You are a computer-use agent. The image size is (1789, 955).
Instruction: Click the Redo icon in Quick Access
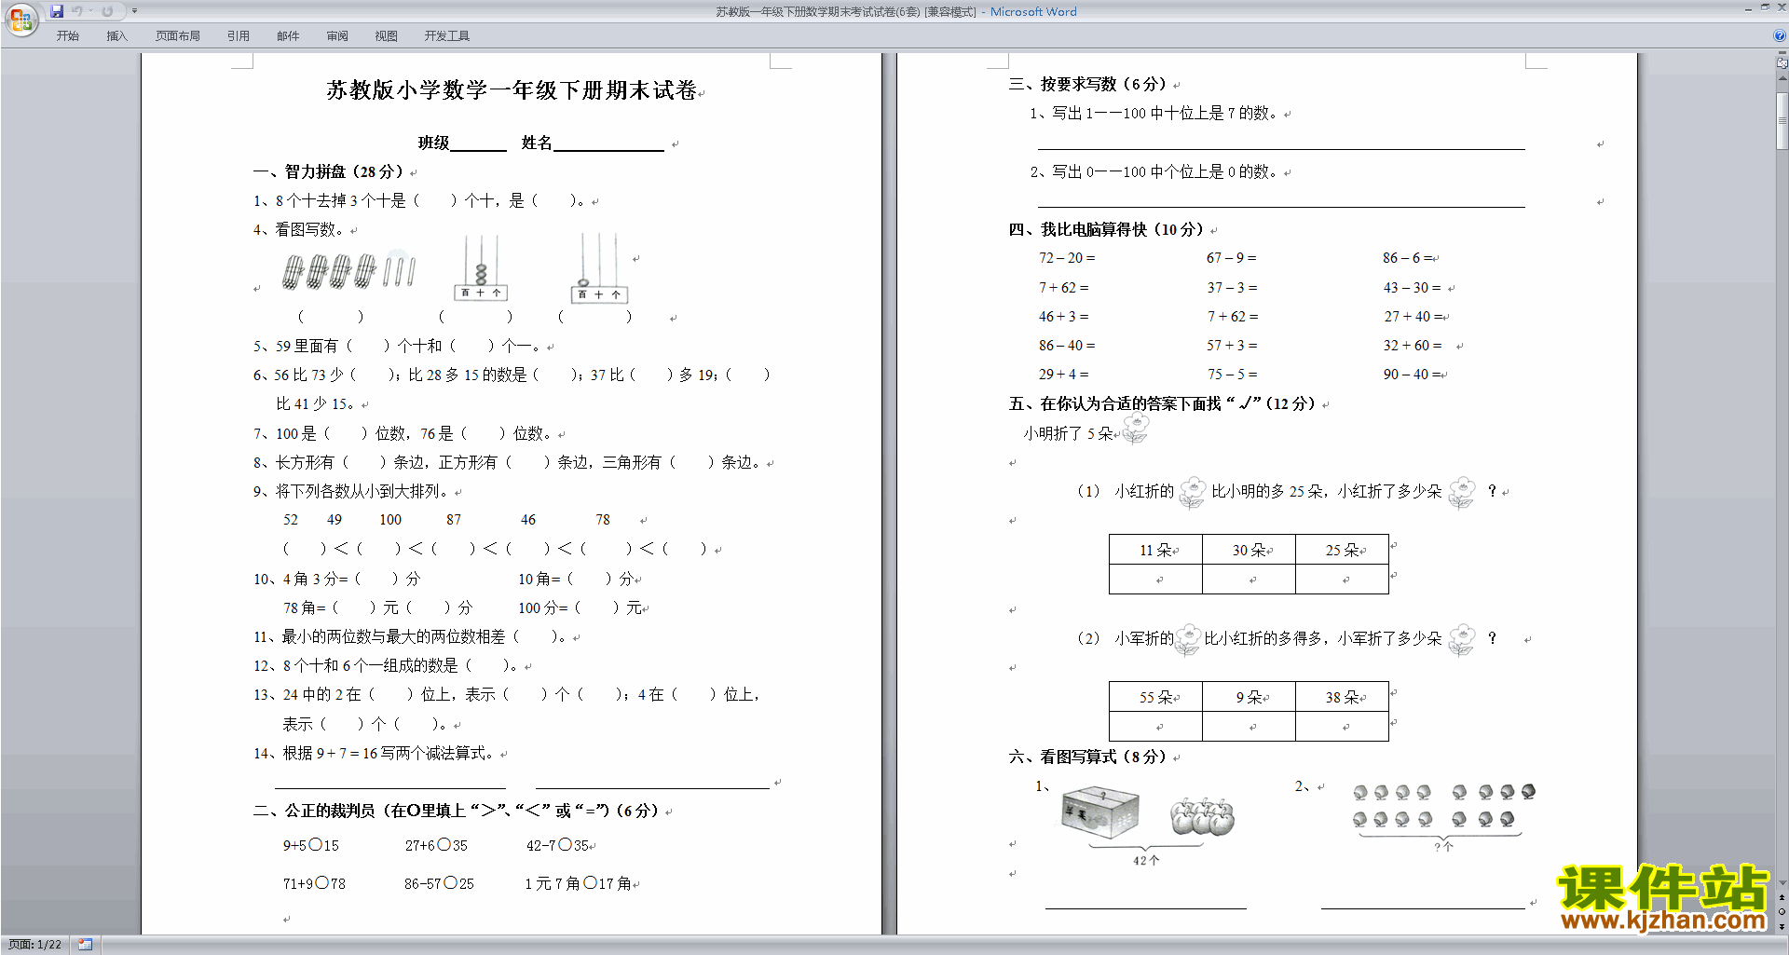[x=107, y=11]
